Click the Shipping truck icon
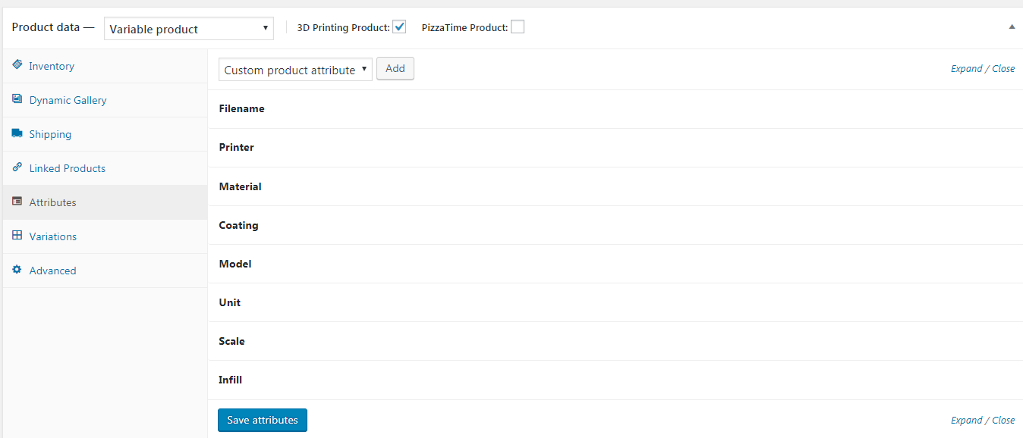1023x438 pixels. click(17, 133)
